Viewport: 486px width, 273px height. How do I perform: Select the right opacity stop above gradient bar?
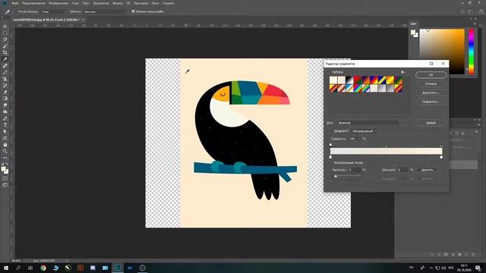[x=441, y=145]
